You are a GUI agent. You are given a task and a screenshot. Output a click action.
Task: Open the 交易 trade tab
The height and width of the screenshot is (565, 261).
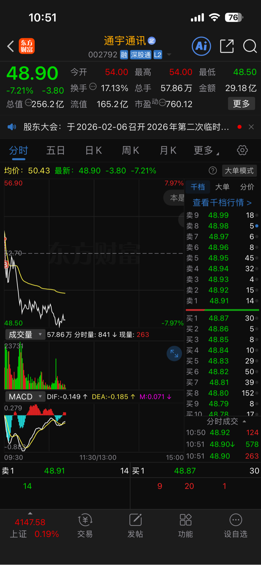pyautogui.click(x=85, y=526)
